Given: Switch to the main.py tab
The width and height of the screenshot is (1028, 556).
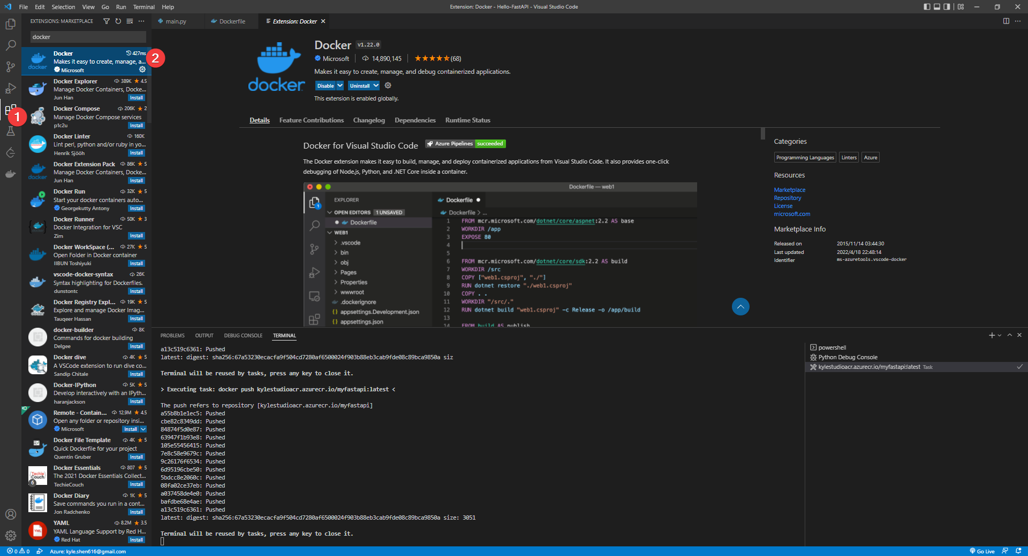Looking at the screenshot, I should (x=176, y=21).
